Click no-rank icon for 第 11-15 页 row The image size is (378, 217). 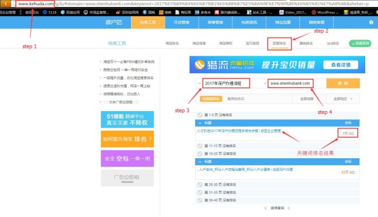pos(200,146)
